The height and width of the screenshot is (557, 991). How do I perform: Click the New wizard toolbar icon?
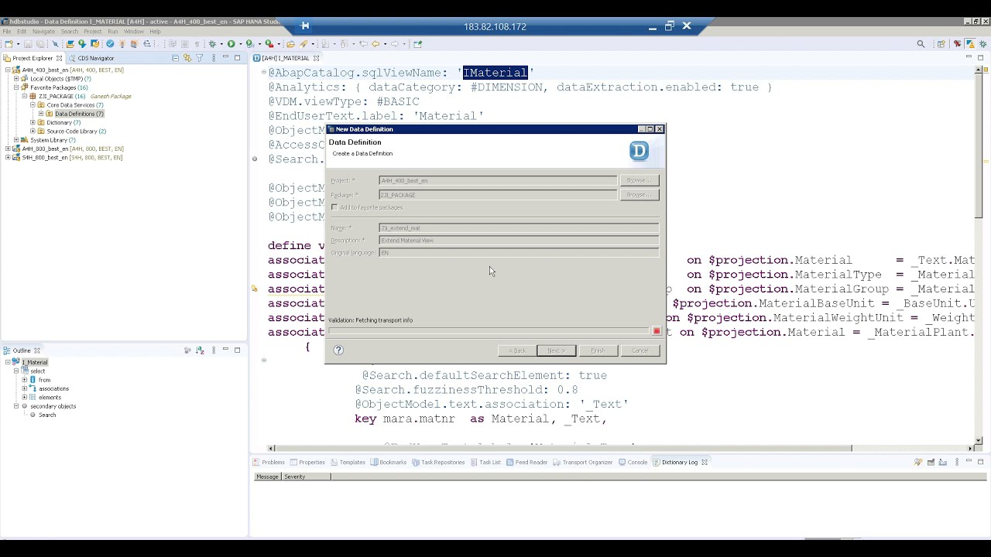(x=8, y=44)
